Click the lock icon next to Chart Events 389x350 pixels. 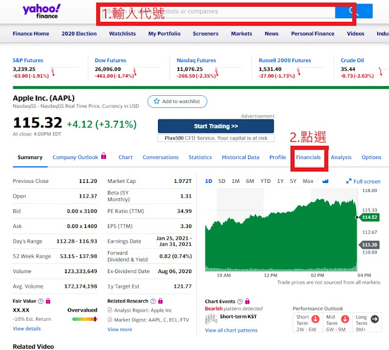coord(247,301)
